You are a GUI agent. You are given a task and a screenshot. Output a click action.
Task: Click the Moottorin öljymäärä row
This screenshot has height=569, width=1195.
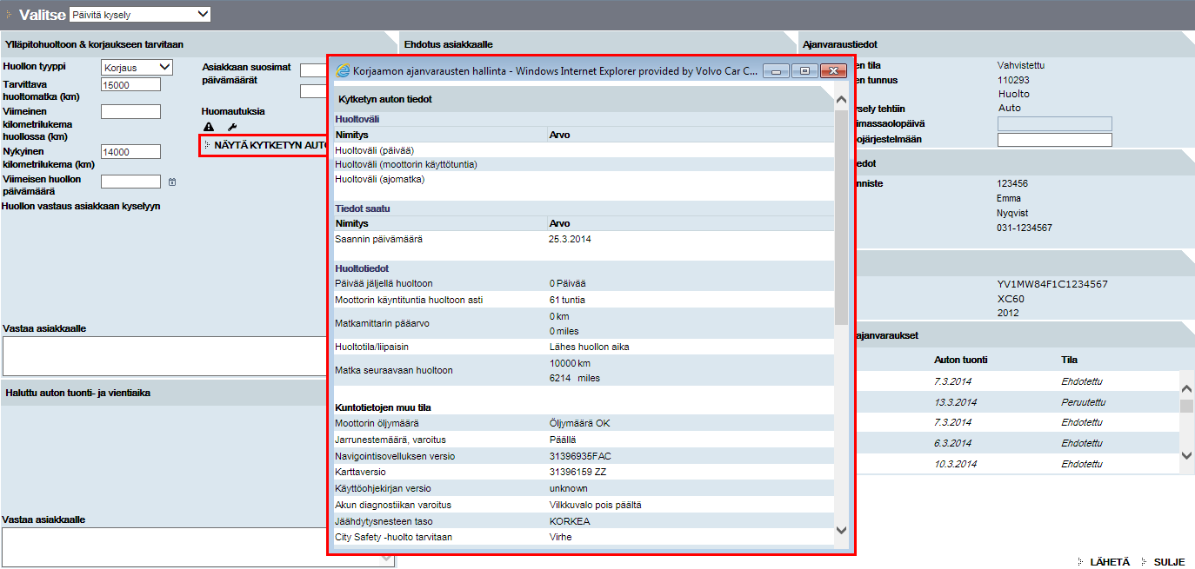(x=584, y=423)
